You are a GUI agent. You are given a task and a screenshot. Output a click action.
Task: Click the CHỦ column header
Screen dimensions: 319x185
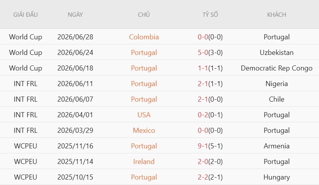pos(144,14)
